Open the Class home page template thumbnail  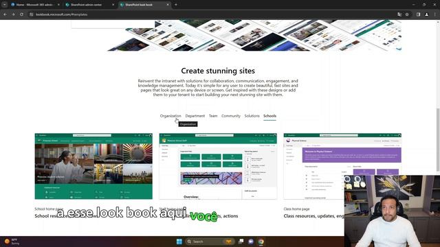coord(342,166)
